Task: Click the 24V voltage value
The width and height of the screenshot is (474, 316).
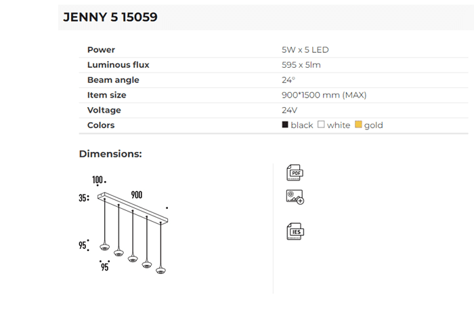Action: click(x=289, y=110)
